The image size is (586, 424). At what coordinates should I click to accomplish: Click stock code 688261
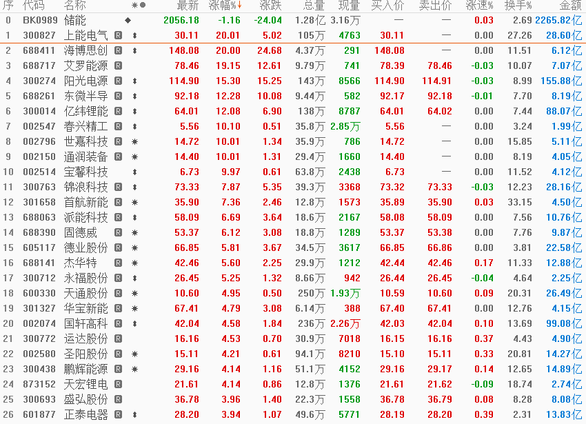[x=39, y=96]
